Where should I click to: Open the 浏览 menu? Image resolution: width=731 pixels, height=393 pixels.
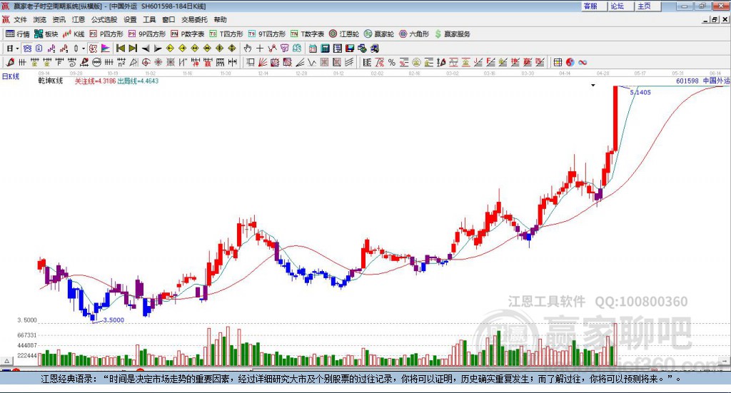click(40, 19)
